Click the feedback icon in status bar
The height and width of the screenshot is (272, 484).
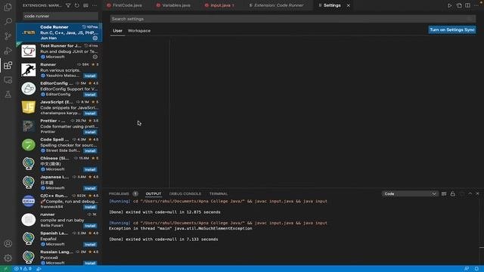[x=467, y=269]
